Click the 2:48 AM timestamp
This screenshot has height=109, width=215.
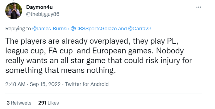pos(15,84)
